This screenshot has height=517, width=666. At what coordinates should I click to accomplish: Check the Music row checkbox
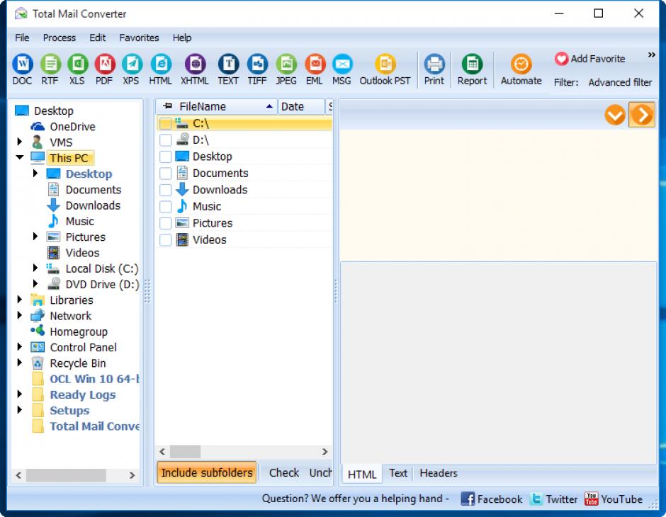[165, 206]
